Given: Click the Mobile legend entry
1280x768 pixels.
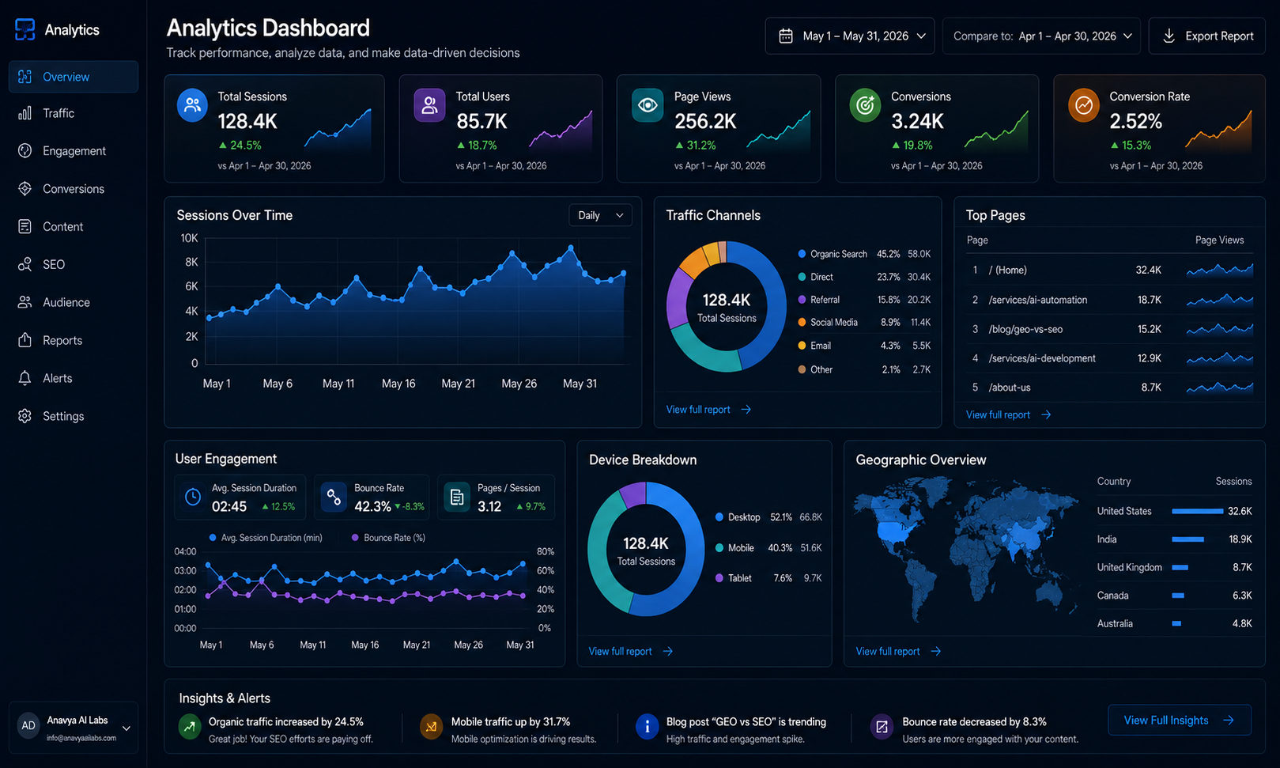Looking at the screenshot, I should pos(768,548).
